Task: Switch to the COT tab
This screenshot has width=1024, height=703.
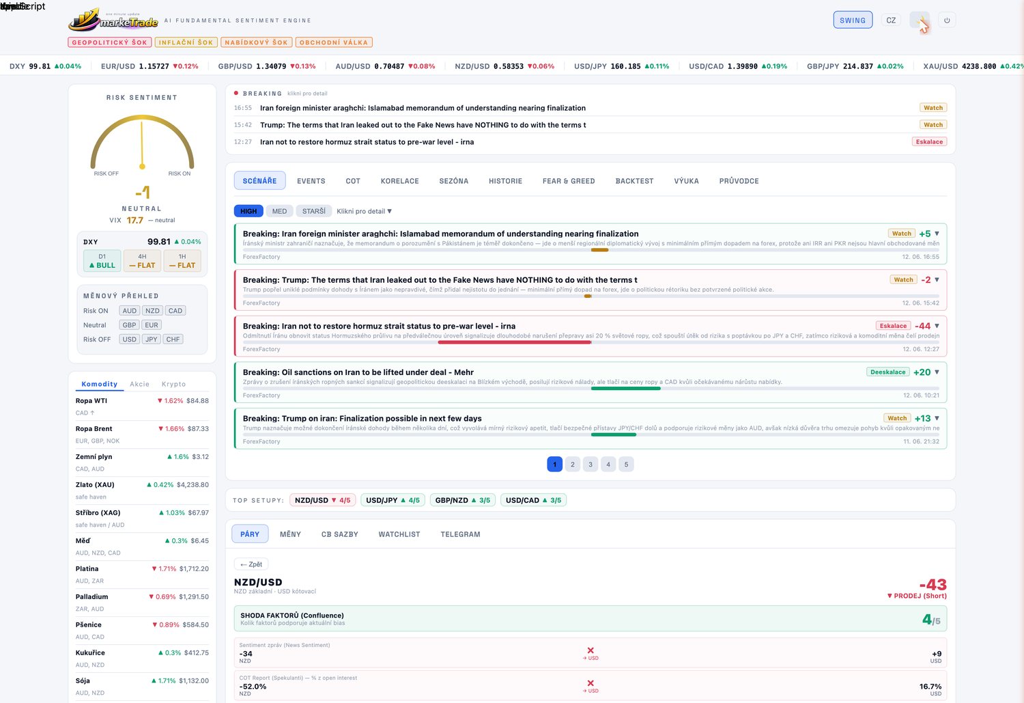Action: [x=353, y=181]
